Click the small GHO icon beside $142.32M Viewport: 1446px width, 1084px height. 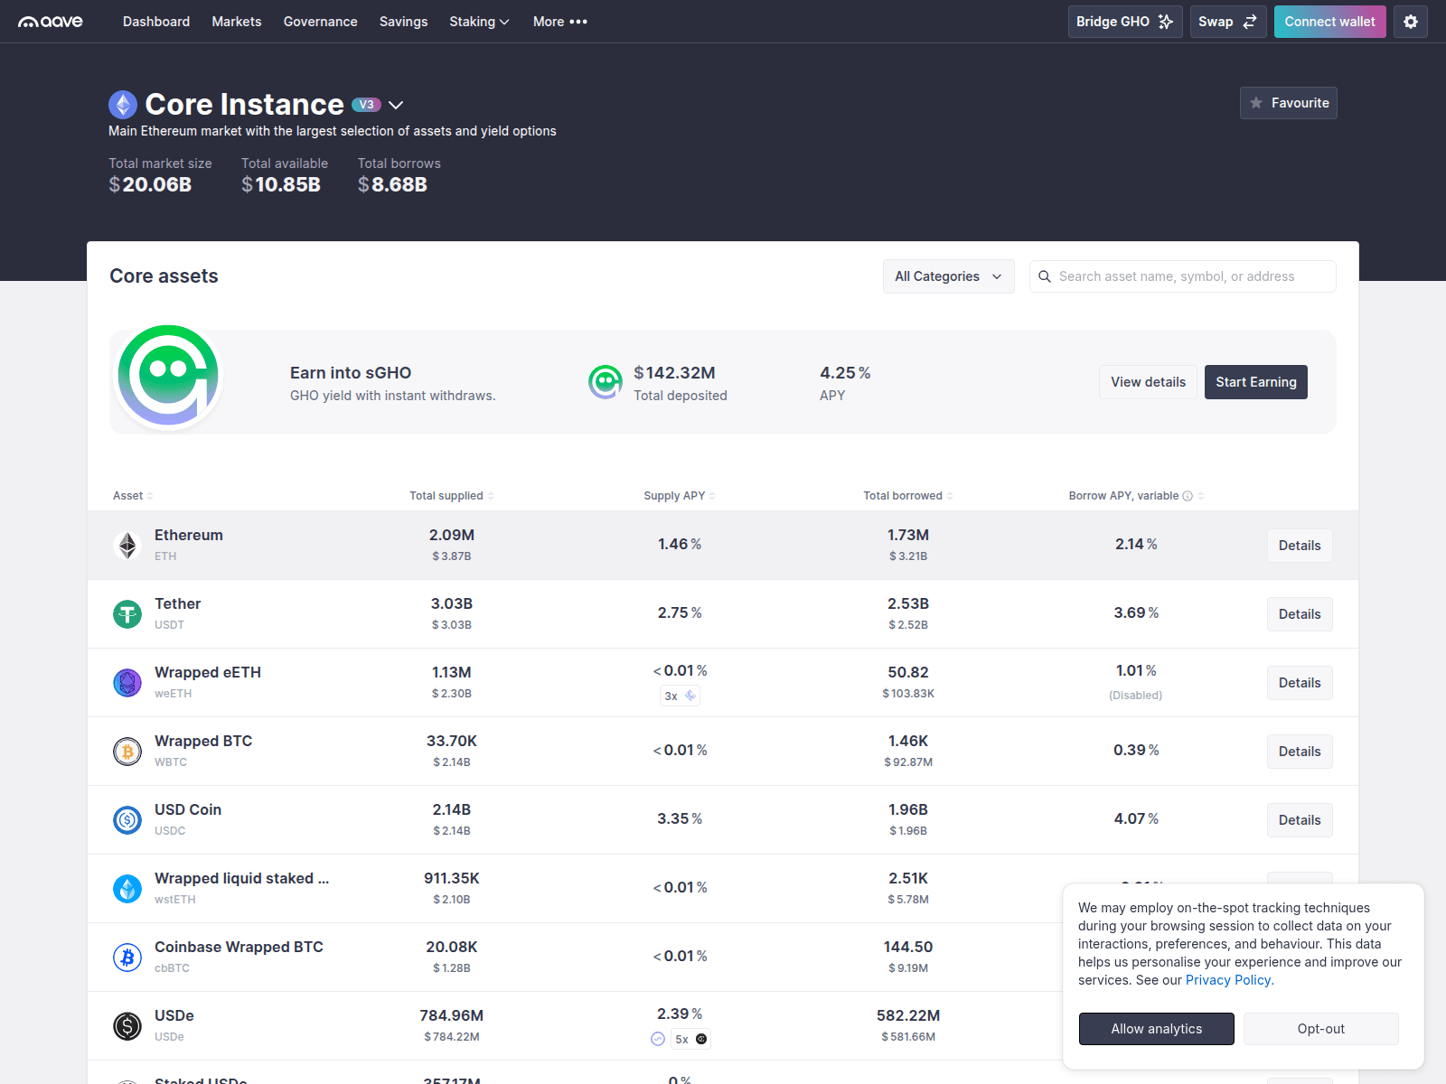[606, 382]
